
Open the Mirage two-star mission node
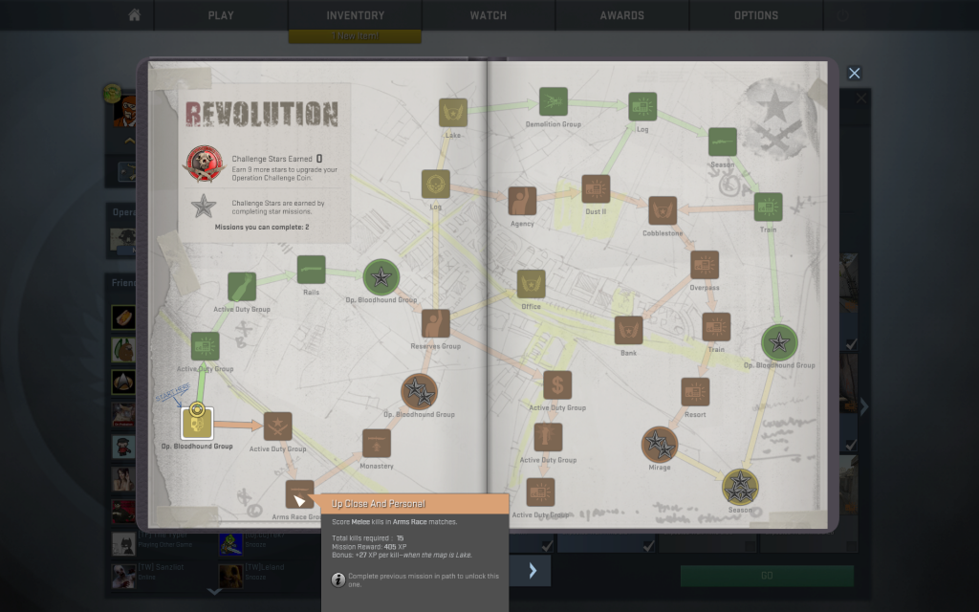(659, 444)
